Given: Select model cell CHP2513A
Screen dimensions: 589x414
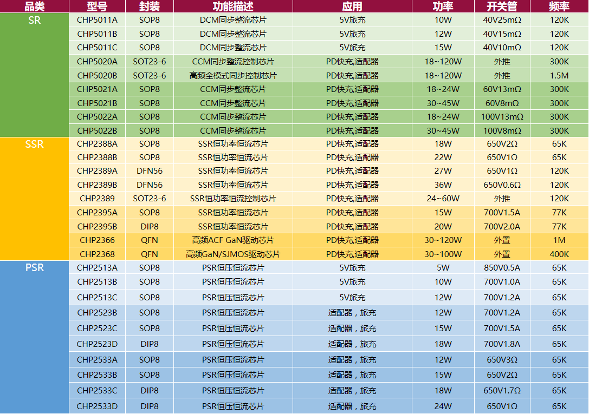Looking at the screenshot, I should click(98, 268).
